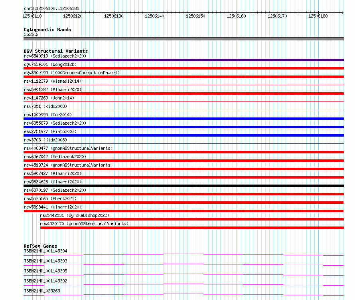Click the blue bar under nsv6355879

tap(183, 127)
